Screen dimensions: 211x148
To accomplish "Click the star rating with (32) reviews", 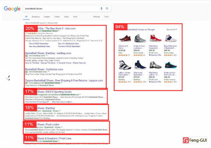I will pos(140,82).
